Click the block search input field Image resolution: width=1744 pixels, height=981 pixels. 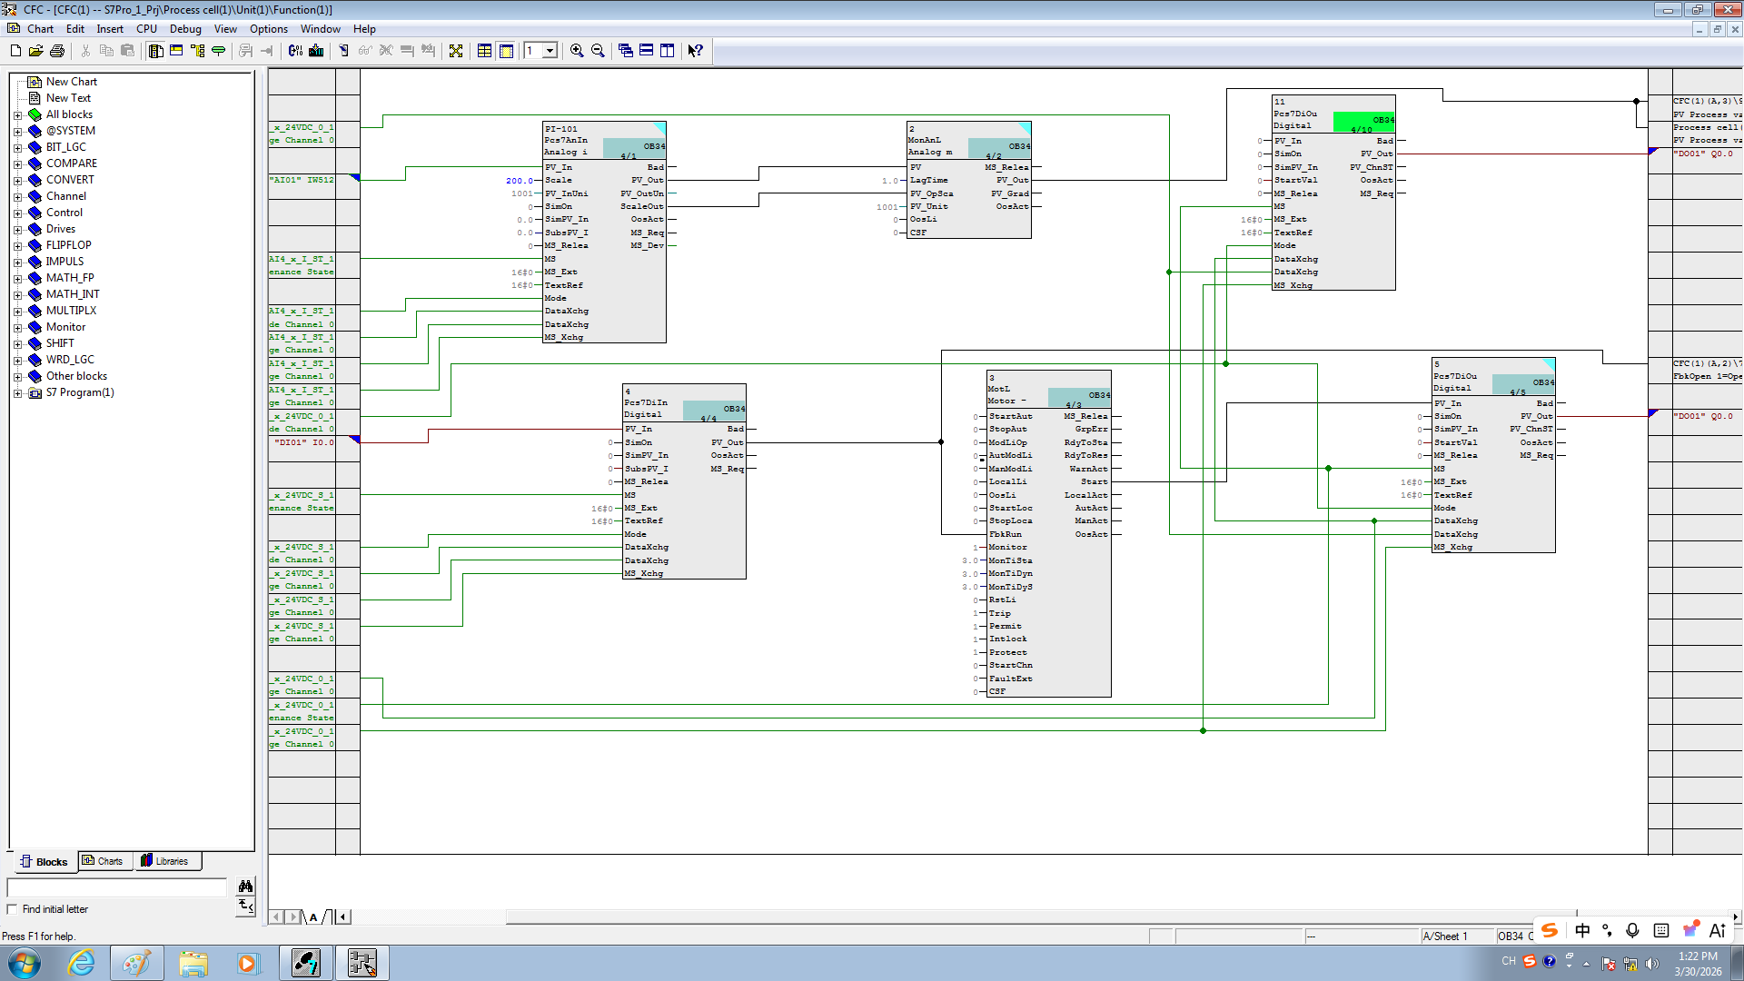click(x=117, y=887)
